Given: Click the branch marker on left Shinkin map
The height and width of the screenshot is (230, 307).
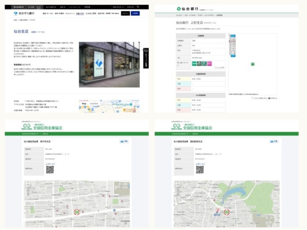Looking at the screenshot, I should [77, 211].
